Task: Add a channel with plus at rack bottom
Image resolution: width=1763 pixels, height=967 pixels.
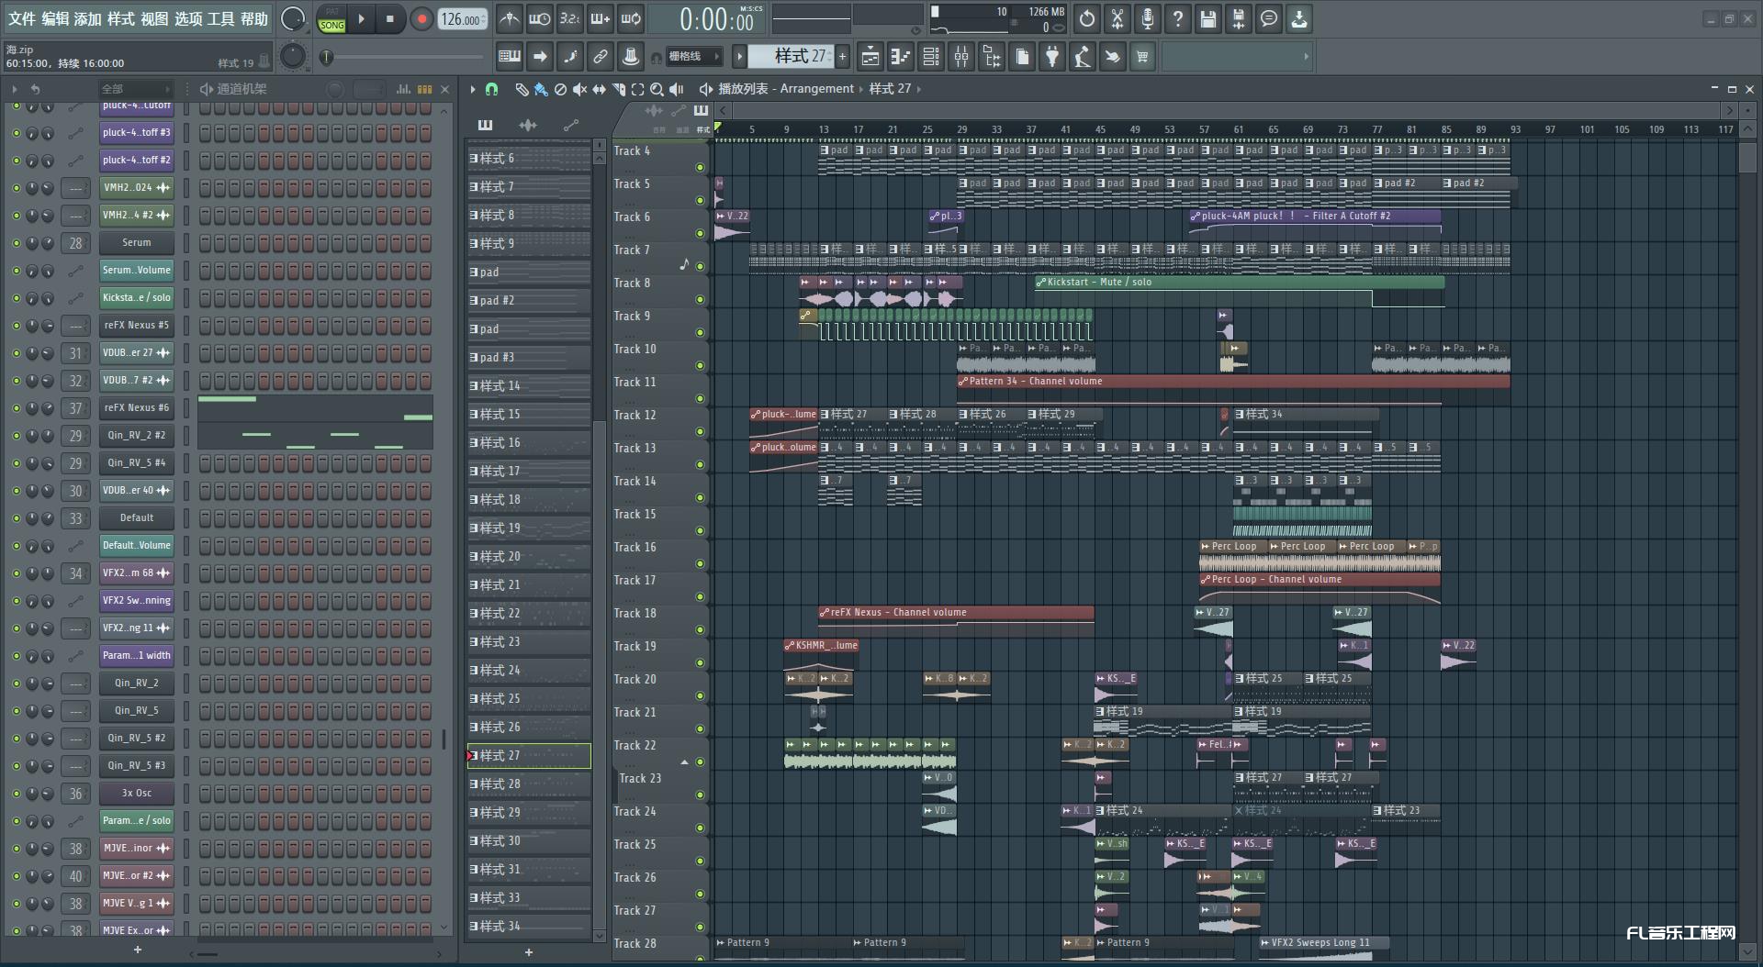Action: [x=138, y=950]
